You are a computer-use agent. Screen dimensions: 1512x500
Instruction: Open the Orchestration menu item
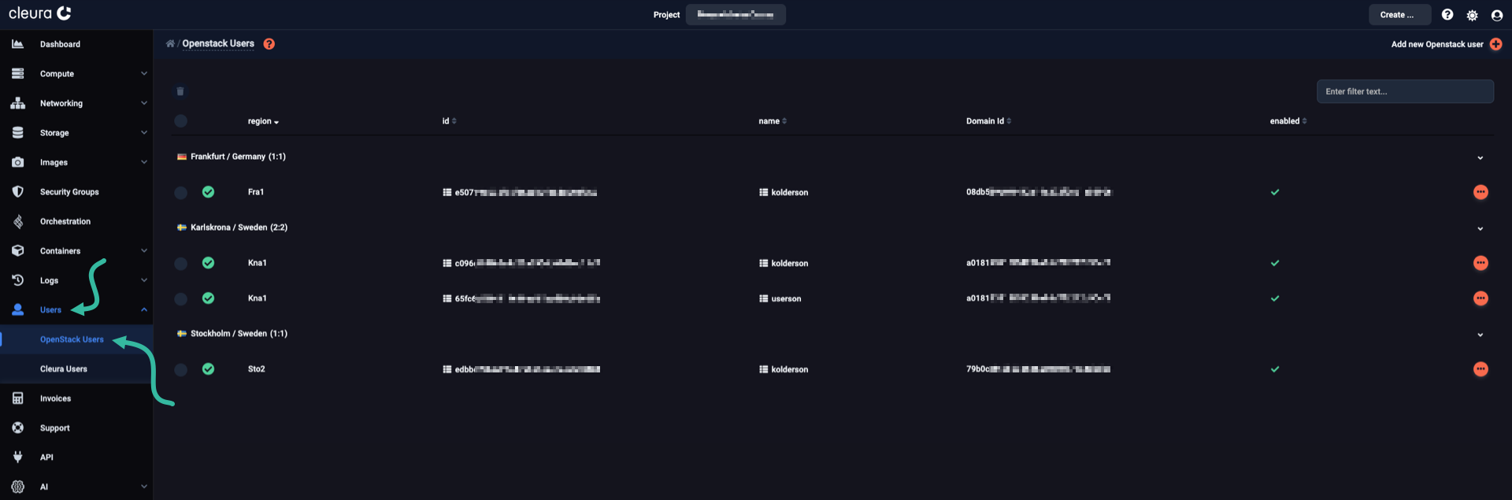[x=65, y=221]
